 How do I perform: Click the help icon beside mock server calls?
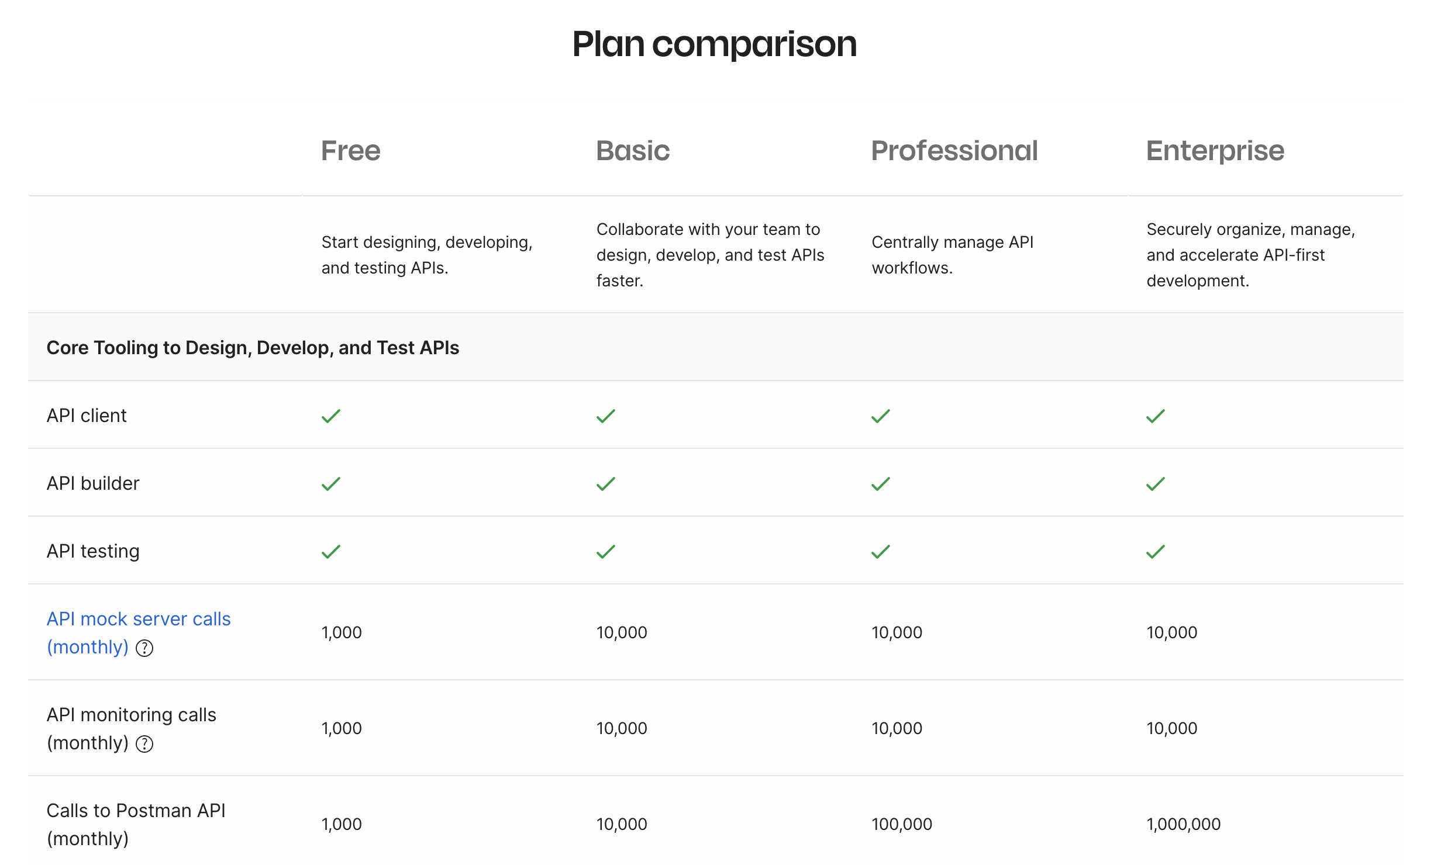[144, 648]
